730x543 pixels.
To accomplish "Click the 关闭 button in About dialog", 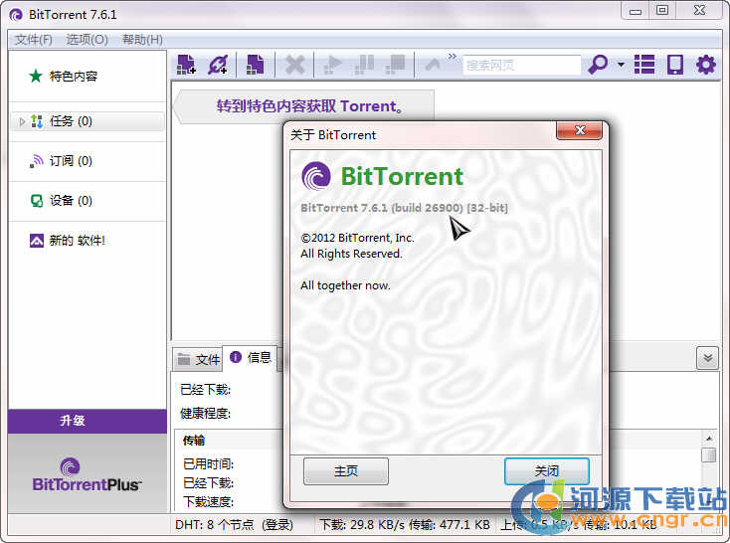I will point(546,471).
